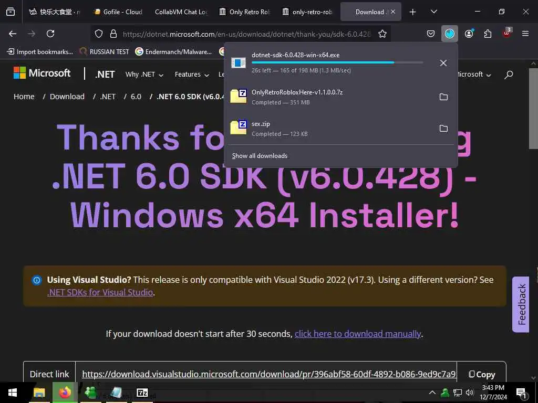
Task: Click the dotnet-sdk-6.0.428-win-x64.exe download entry
Action: [x=329, y=63]
